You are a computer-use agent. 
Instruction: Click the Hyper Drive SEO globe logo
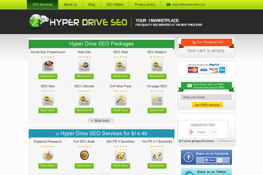[x=39, y=21]
